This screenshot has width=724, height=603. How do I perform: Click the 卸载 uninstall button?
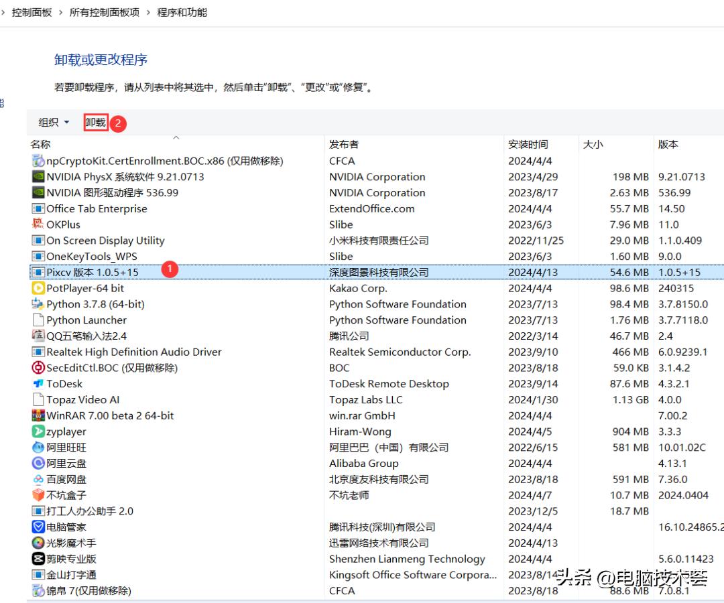pyautogui.click(x=96, y=122)
